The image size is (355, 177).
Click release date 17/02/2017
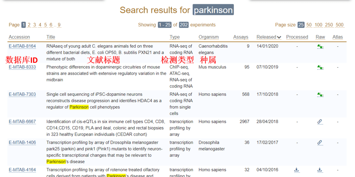click(267, 142)
